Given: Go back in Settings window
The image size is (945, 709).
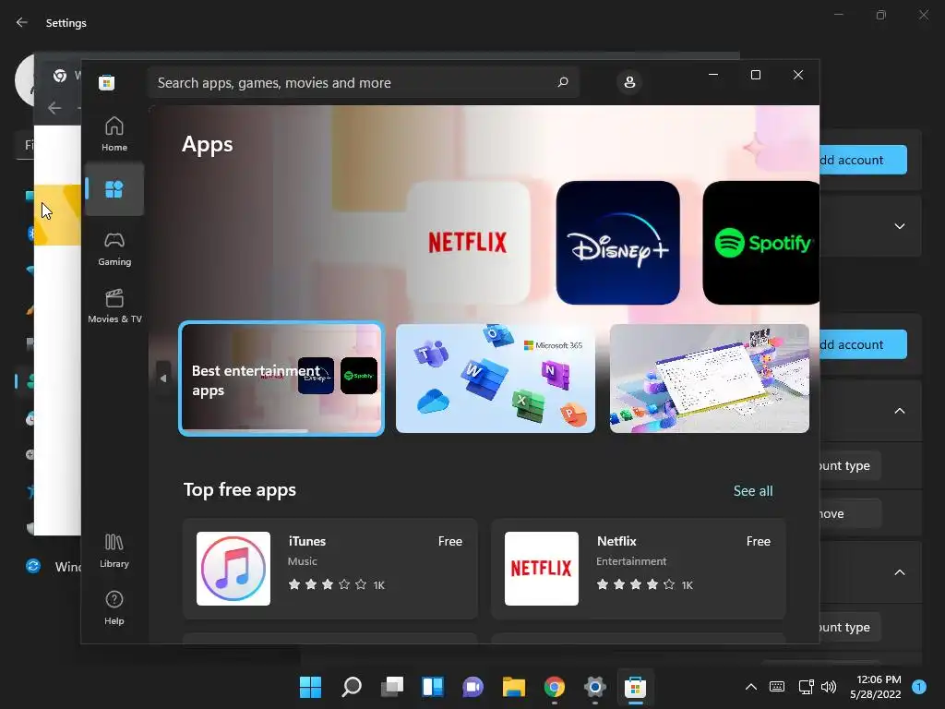Looking at the screenshot, I should [22, 22].
